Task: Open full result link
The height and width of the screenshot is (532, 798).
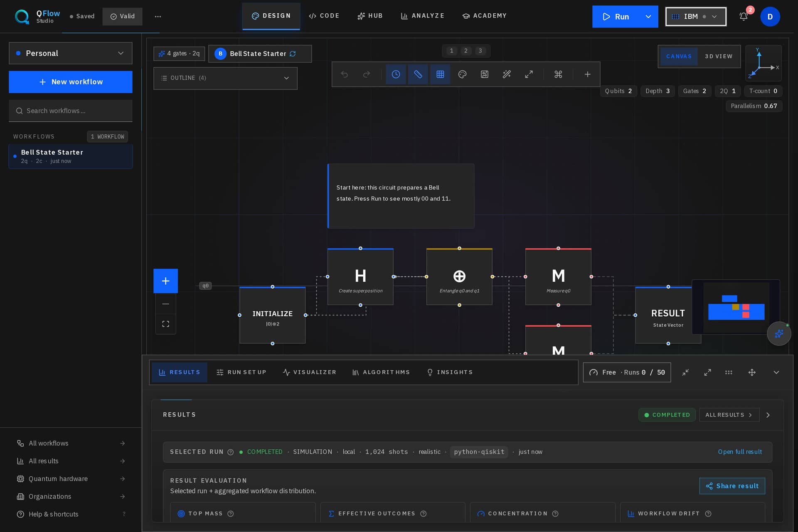Action: 740,452
